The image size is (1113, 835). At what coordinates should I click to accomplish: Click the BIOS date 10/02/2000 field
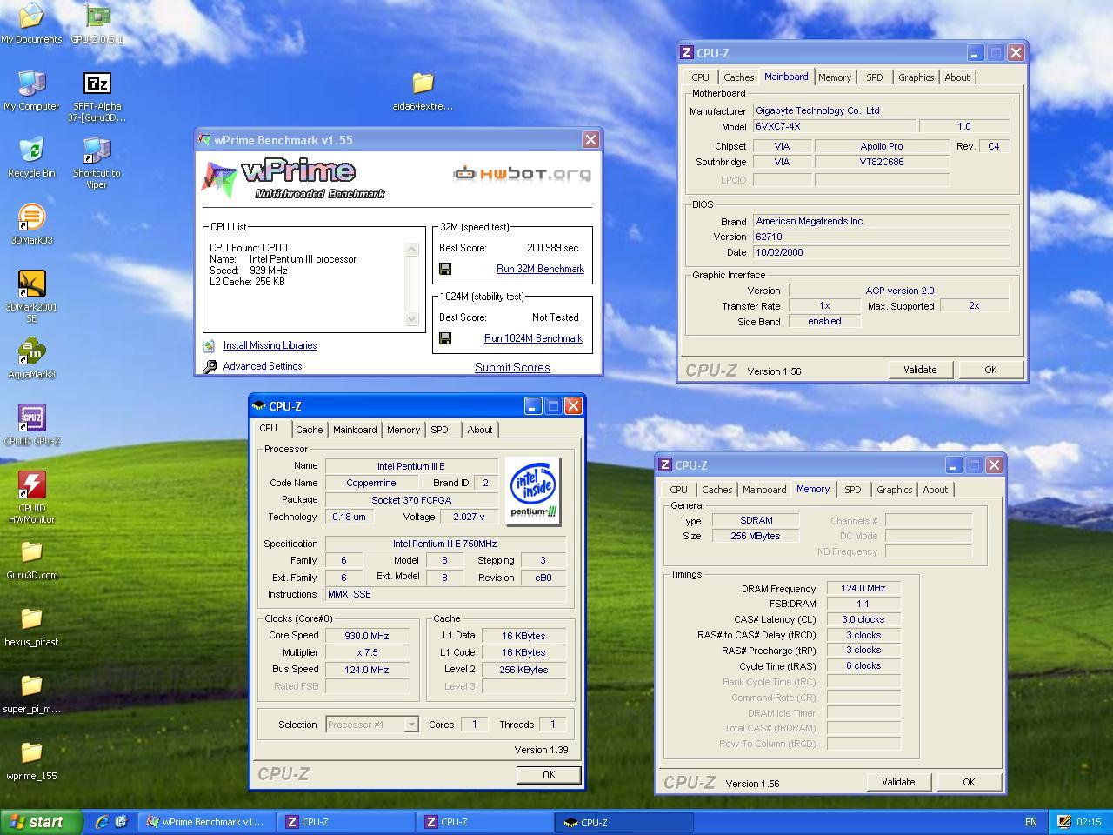tap(881, 252)
